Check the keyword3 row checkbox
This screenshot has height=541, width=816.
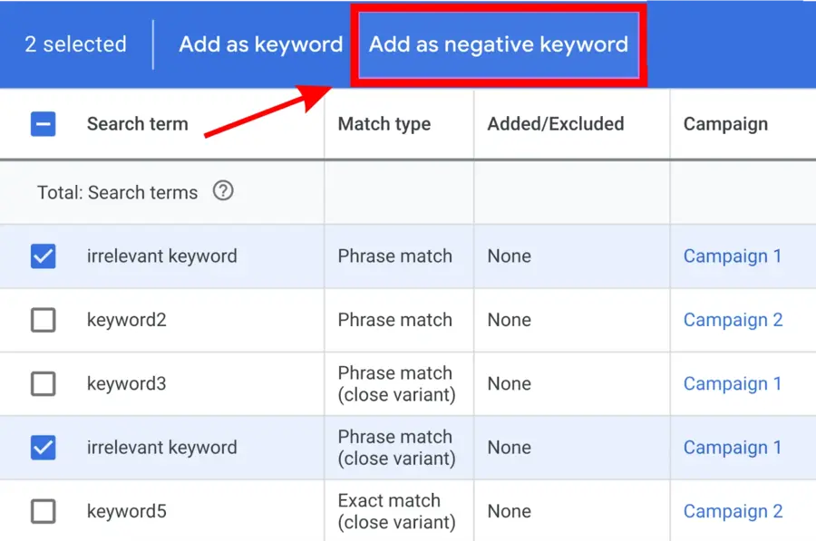coord(44,384)
